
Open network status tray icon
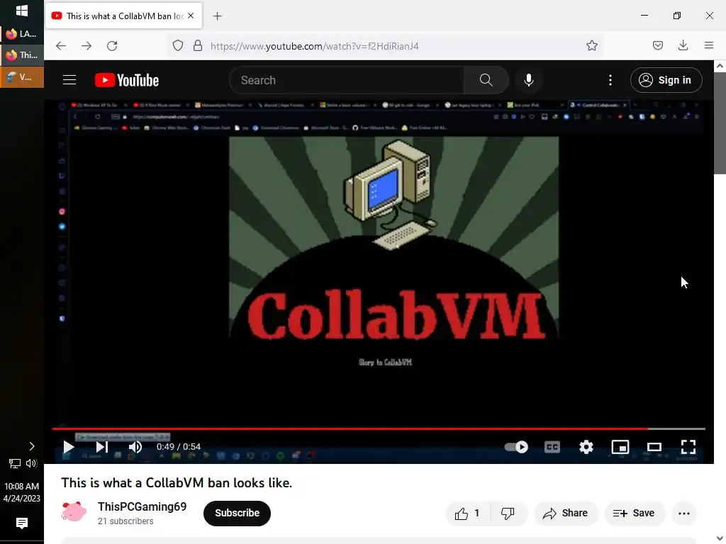click(x=14, y=463)
